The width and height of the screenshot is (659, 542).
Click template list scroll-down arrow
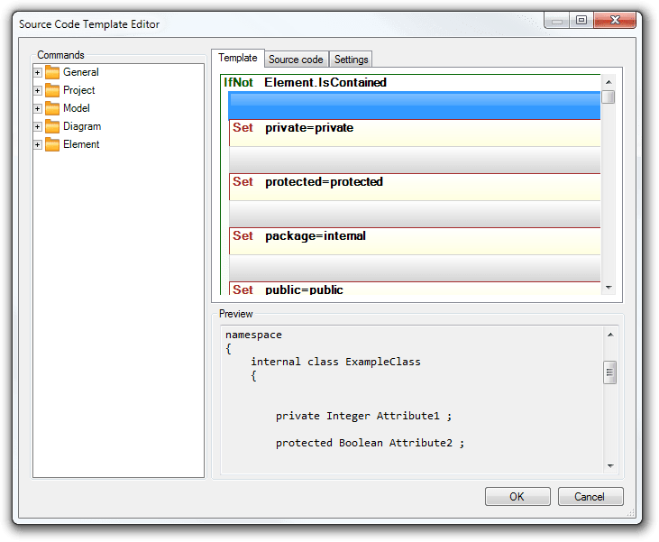pos(609,287)
